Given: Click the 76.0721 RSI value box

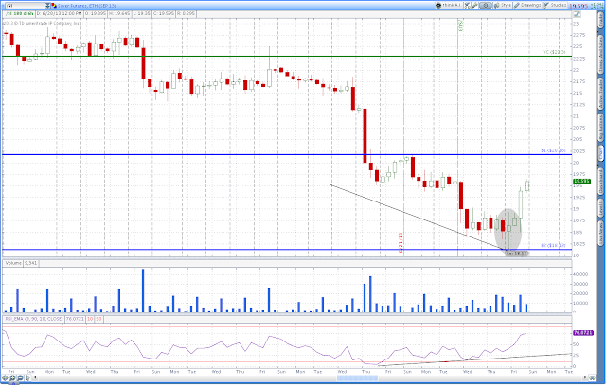Looking at the screenshot, I should pos(75,319).
